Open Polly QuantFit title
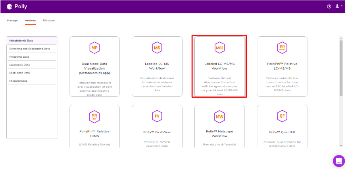 (x=282, y=132)
